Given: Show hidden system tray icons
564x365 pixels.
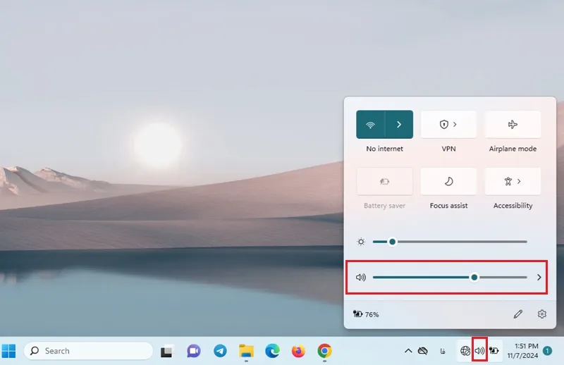Looking at the screenshot, I should click(408, 351).
